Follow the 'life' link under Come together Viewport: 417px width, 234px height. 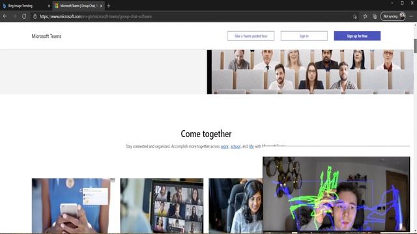coord(252,146)
